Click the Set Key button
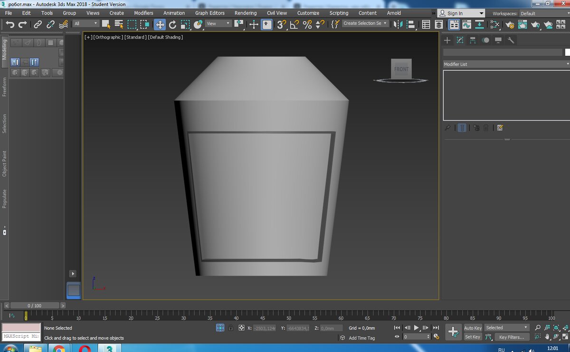570x352 pixels. (x=473, y=337)
